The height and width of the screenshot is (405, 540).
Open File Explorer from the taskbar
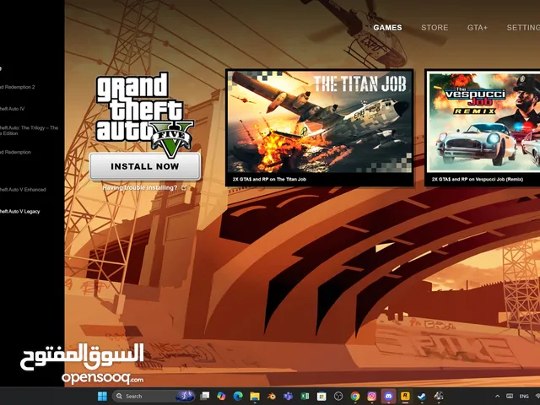(255, 396)
